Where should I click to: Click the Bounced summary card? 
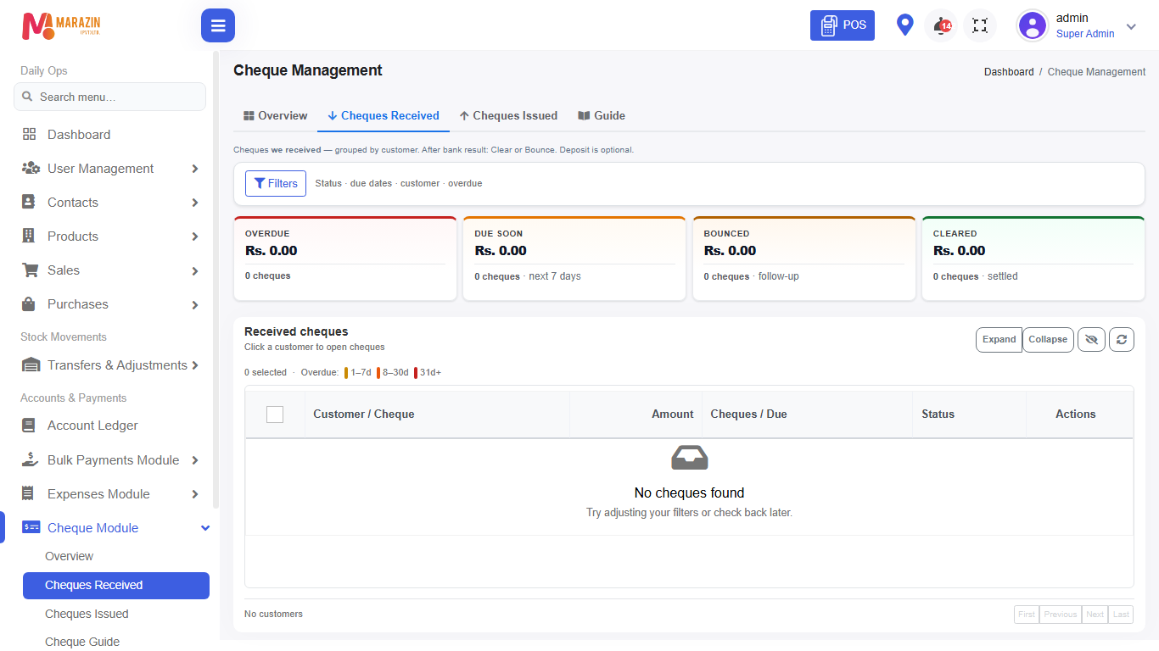pos(803,259)
